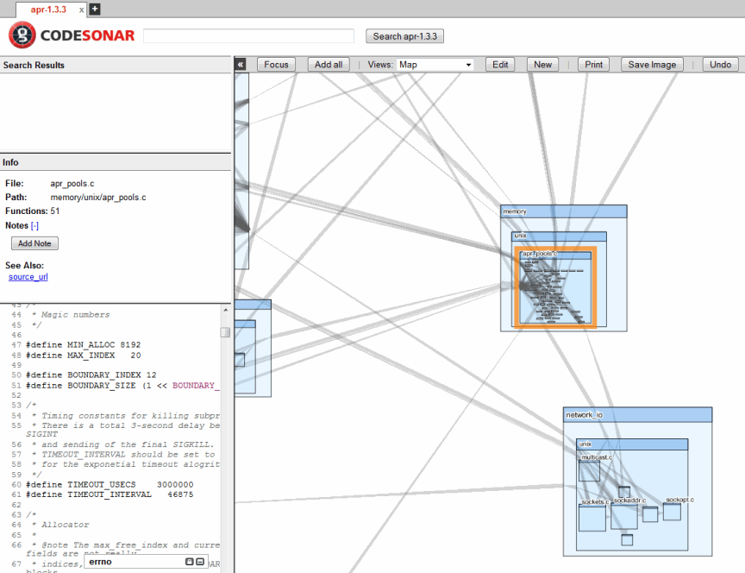
Task: Click the search input field next to CodeSonar
Action: click(248, 35)
